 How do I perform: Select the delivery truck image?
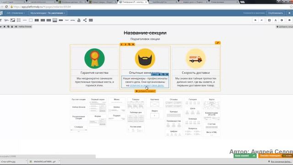coord(195,59)
